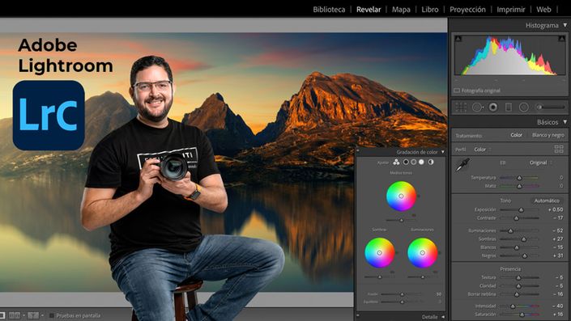Pick the white balance eyedropper tool
571x321 pixels.
(x=462, y=165)
